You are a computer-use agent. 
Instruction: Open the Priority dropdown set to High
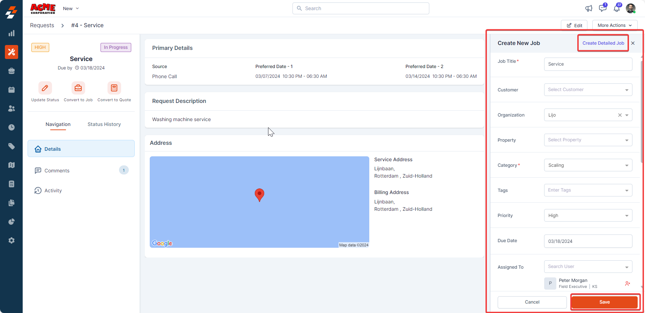pyautogui.click(x=588, y=215)
